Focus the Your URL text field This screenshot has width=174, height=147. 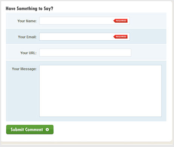click(x=85, y=53)
